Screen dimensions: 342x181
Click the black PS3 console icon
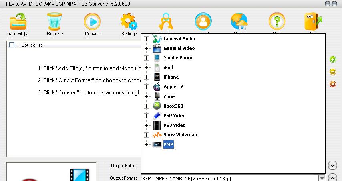click(x=157, y=125)
